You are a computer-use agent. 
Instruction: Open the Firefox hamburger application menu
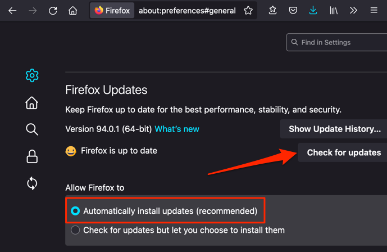[x=374, y=11]
